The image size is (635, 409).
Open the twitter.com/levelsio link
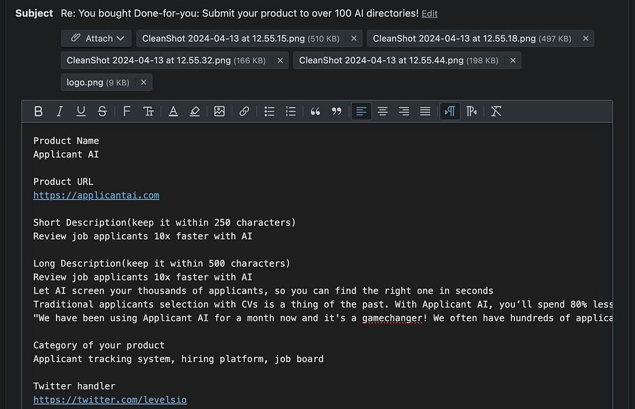[110, 399]
